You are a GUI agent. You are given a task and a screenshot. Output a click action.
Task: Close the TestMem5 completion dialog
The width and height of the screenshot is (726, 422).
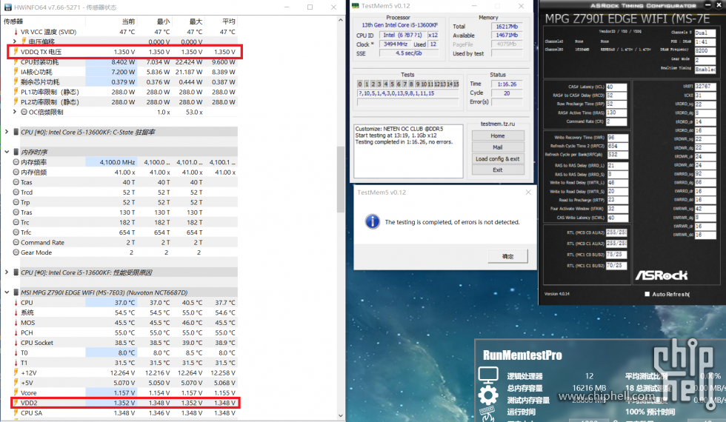pyautogui.click(x=528, y=192)
